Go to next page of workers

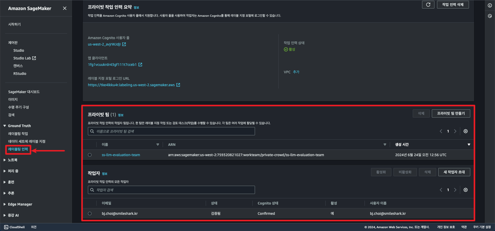(455, 190)
